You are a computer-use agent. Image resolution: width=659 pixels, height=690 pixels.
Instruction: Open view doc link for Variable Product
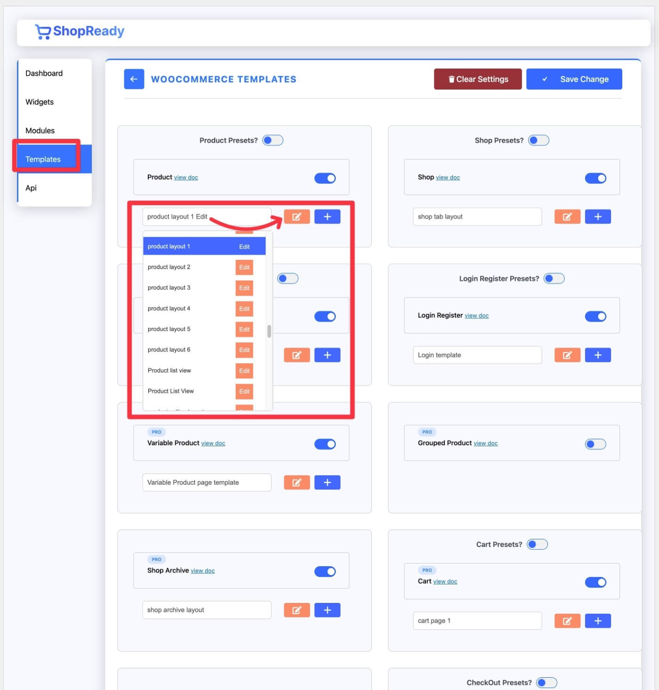click(213, 443)
